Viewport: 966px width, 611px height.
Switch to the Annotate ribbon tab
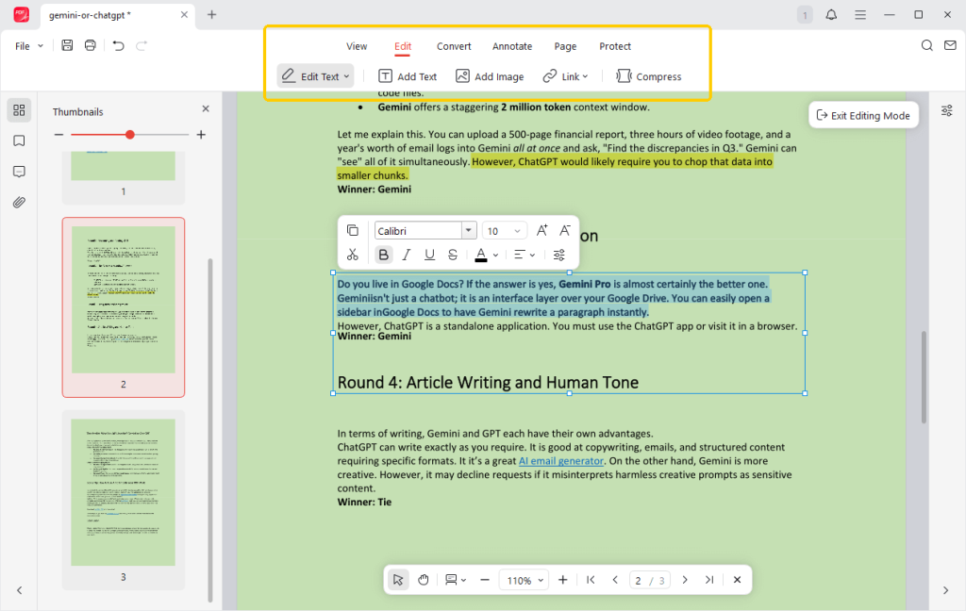coord(512,46)
